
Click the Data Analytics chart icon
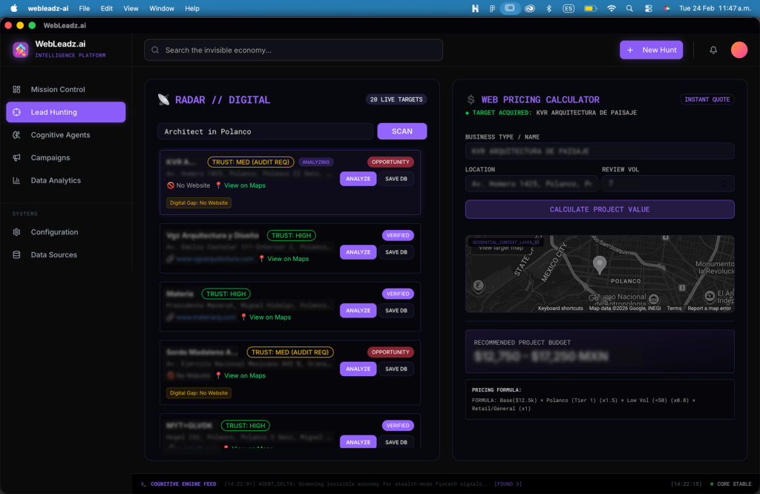click(16, 180)
